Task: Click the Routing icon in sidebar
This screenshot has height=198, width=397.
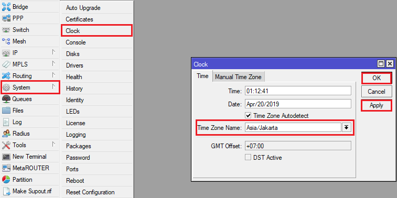Action: click(6, 76)
